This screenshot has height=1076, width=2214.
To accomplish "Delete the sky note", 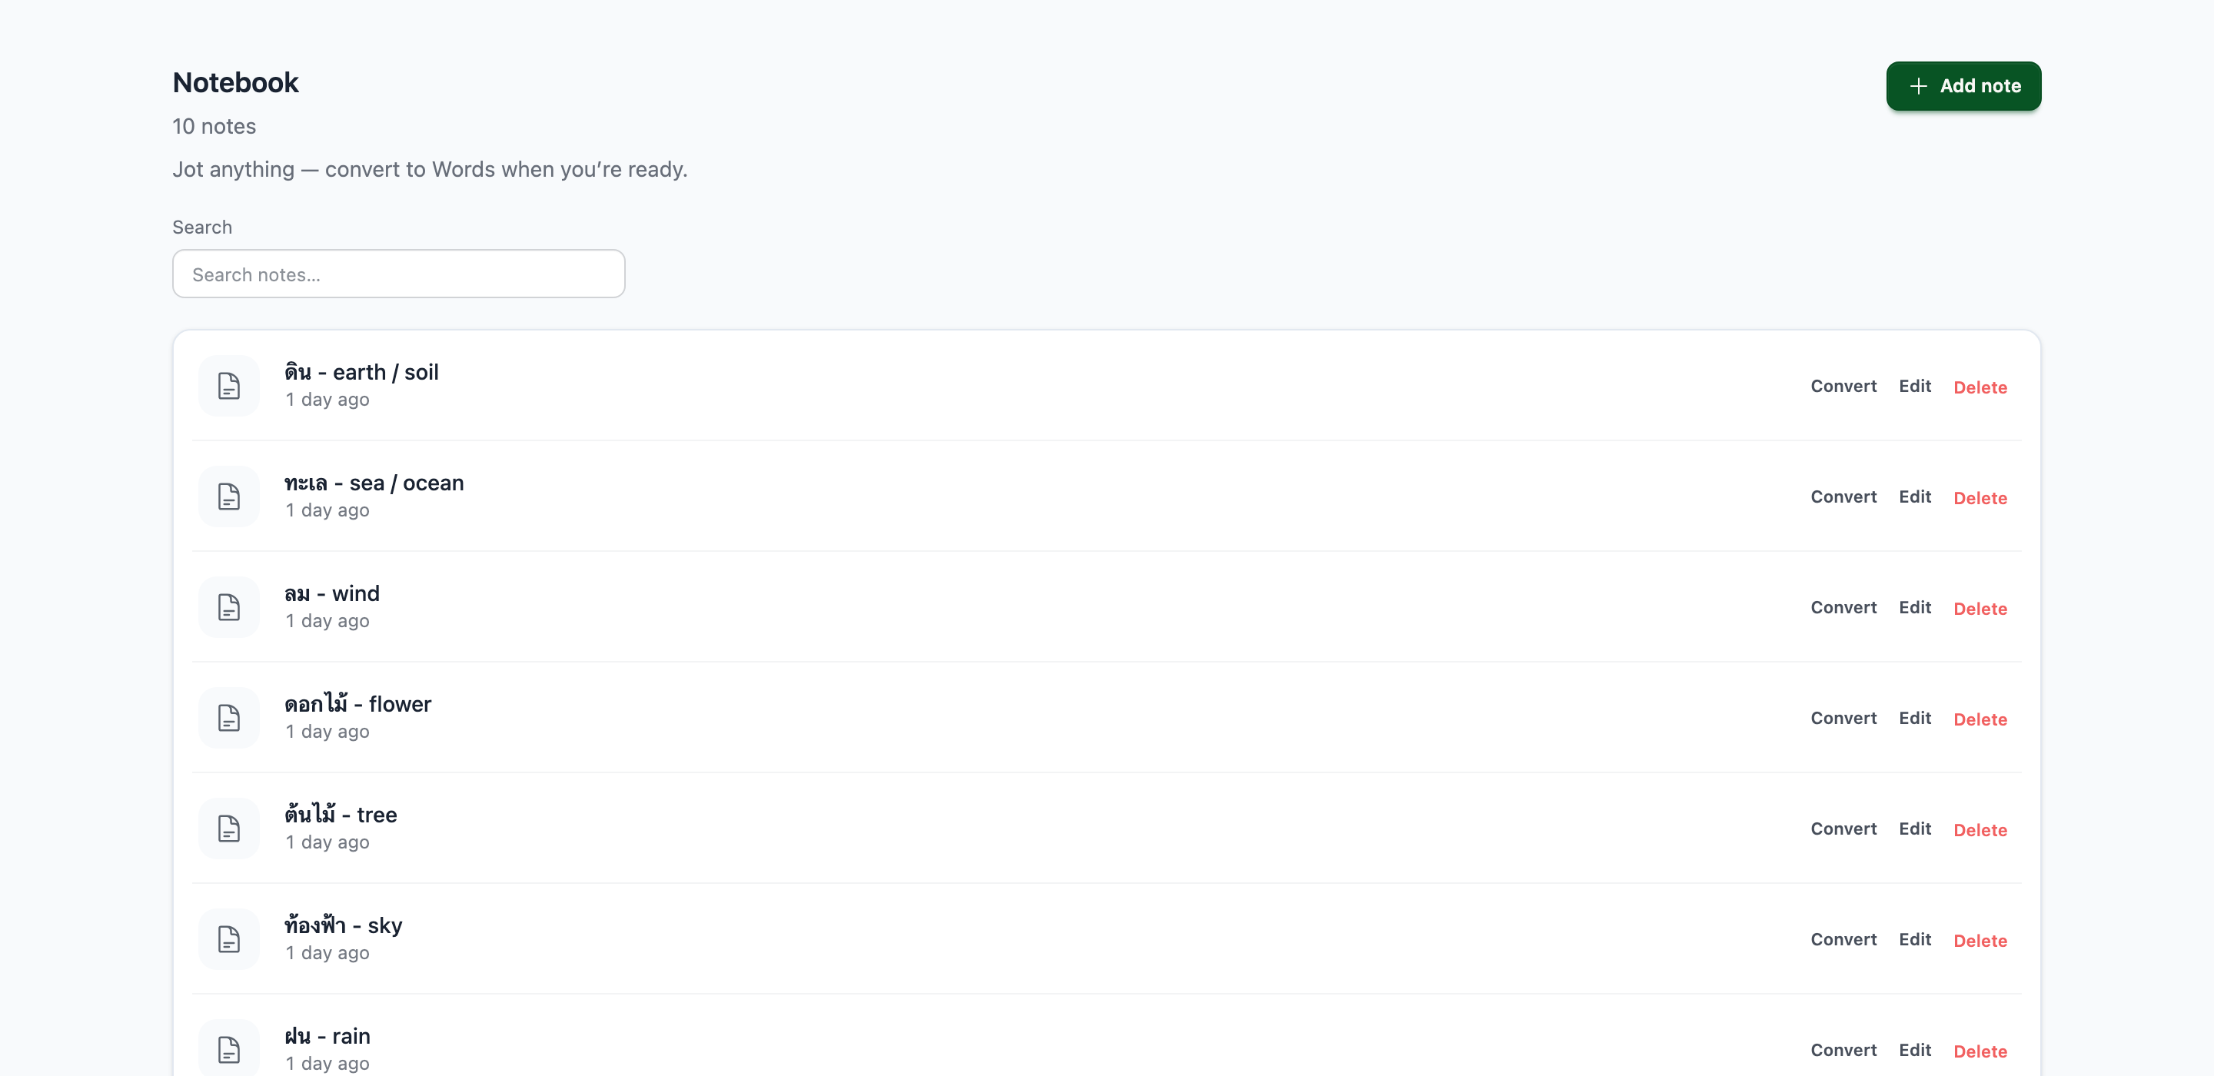I will pos(1980,940).
